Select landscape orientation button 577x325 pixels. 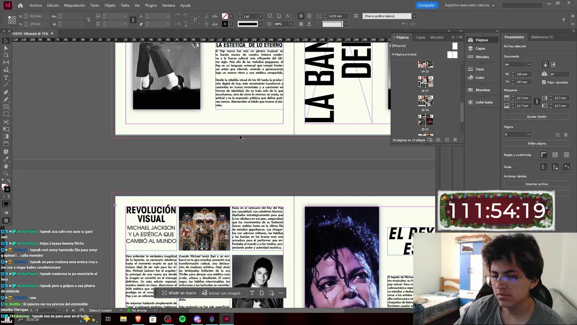pyautogui.click(x=553, y=65)
